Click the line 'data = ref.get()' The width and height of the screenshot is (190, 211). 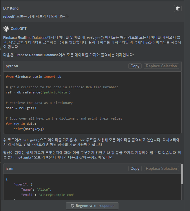pos(21,108)
